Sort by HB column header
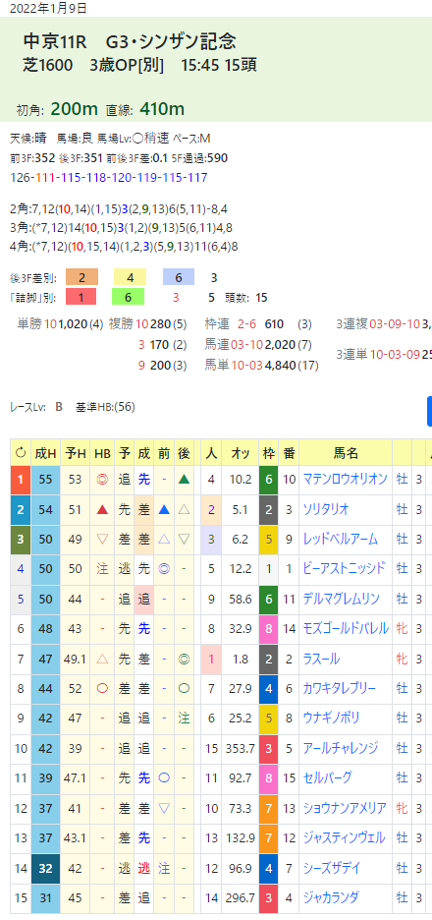This screenshot has width=432, height=920. click(x=102, y=452)
